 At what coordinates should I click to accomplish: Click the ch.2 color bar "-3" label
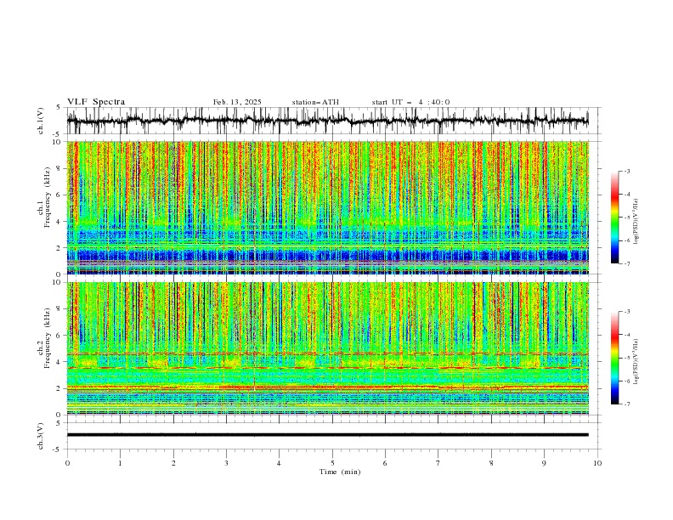626,312
